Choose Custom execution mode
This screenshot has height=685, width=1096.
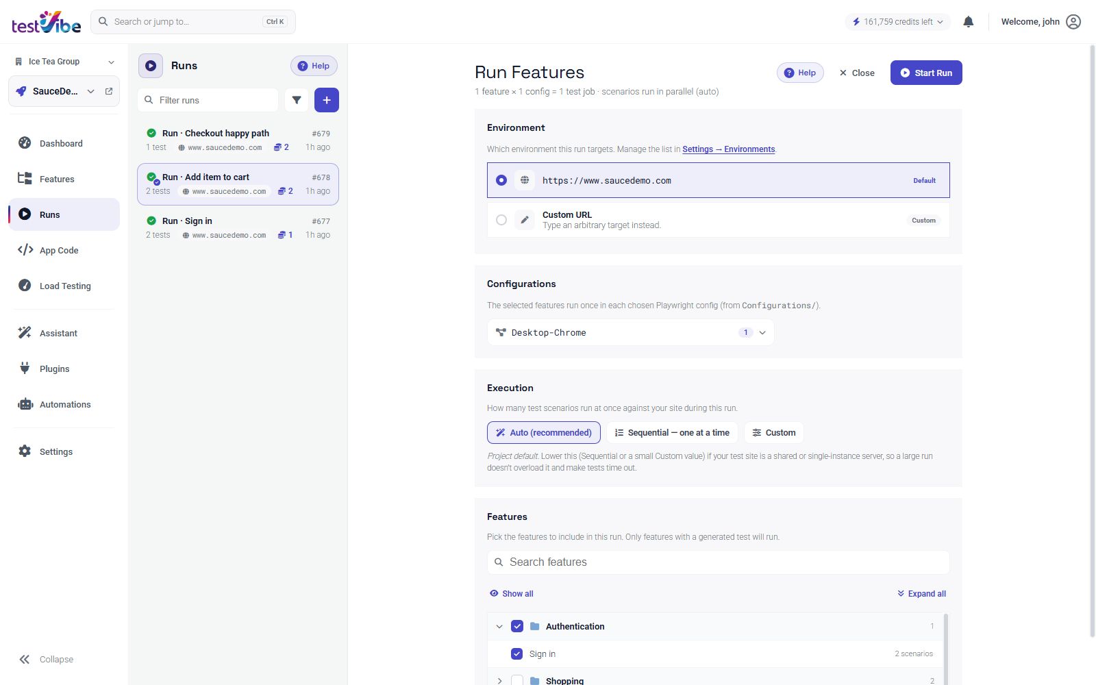tap(774, 432)
